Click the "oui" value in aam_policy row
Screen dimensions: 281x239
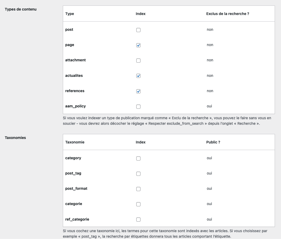(x=209, y=106)
